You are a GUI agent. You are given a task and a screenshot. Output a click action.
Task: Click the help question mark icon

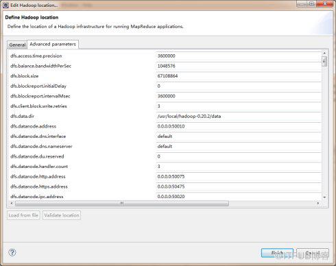click(x=12, y=252)
